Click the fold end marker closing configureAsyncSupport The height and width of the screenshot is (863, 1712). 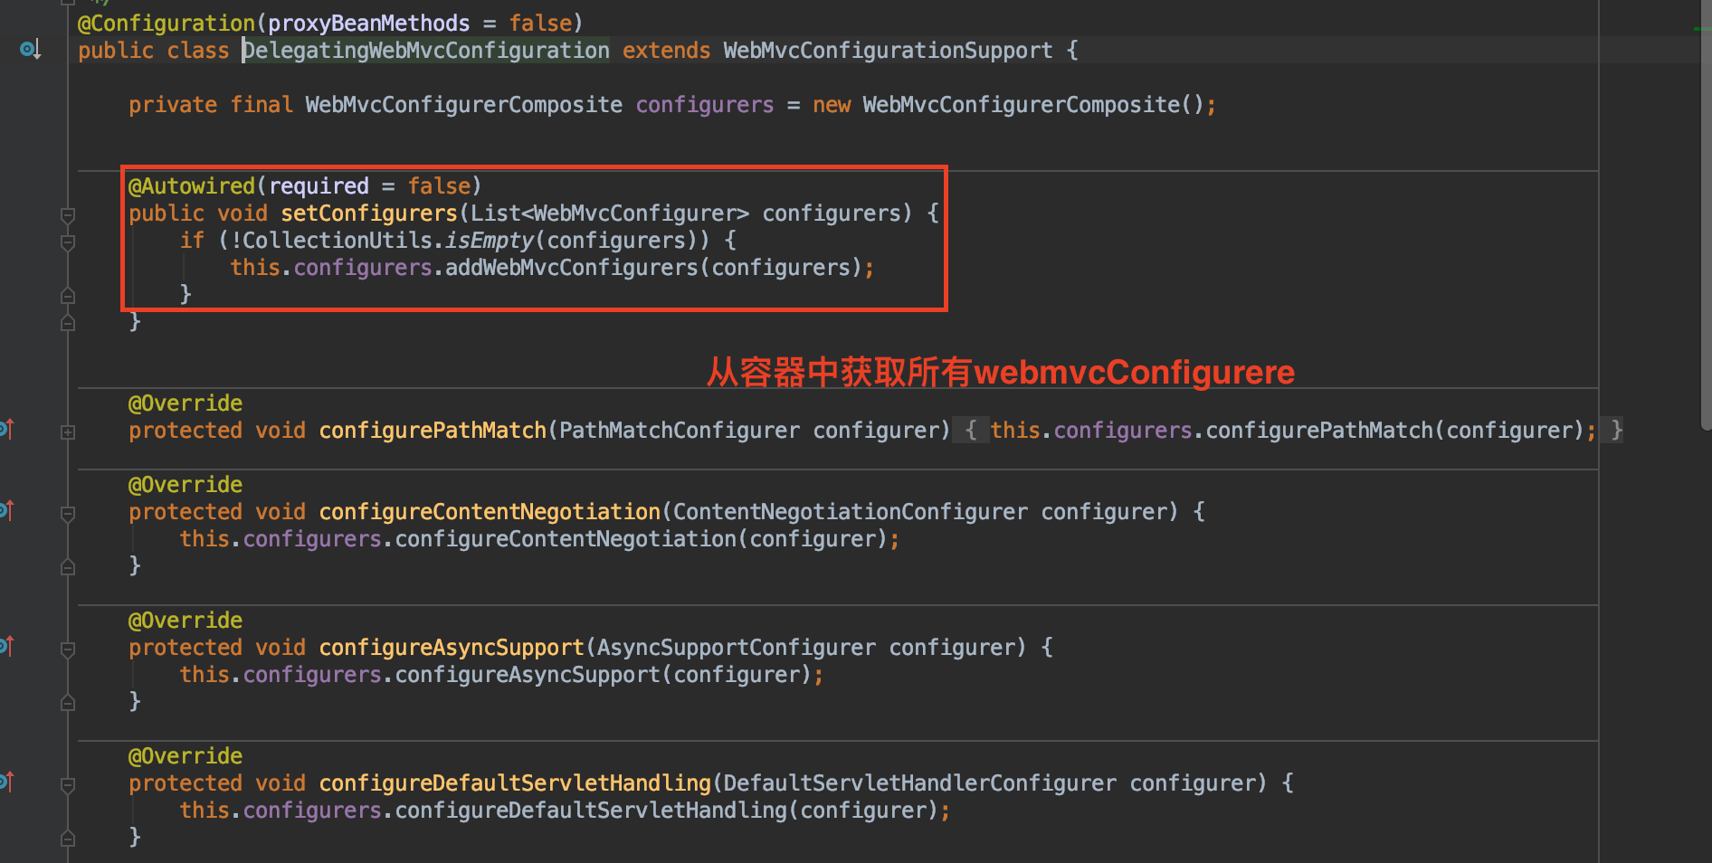pos(68,703)
